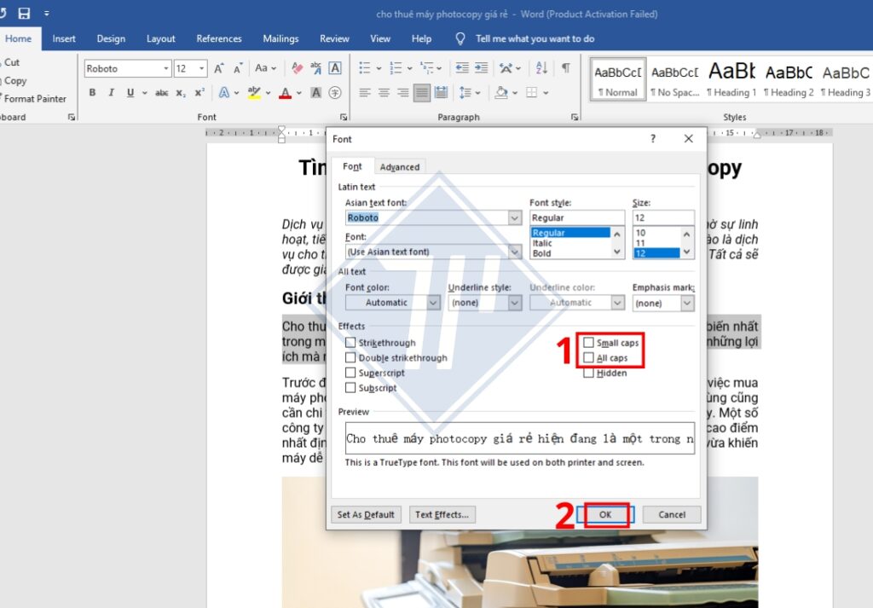Image resolution: width=873 pixels, height=608 pixels.
Task: Center text using ribbon icon
Action: click(384, 92)
